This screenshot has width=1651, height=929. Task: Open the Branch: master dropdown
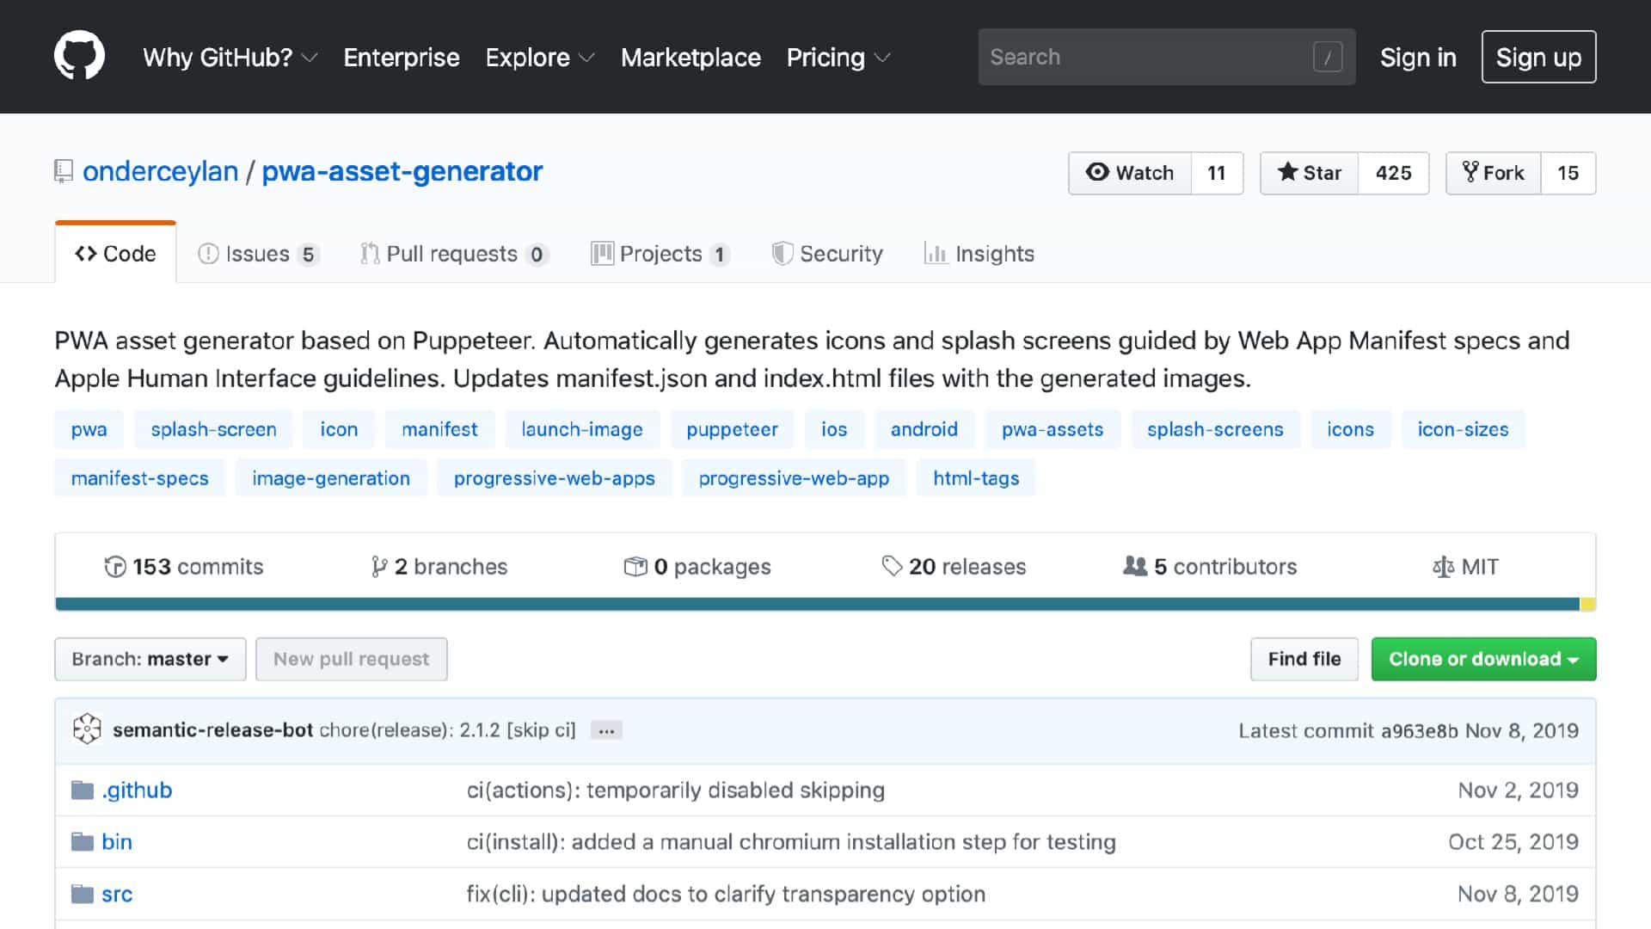coord(150,659)
